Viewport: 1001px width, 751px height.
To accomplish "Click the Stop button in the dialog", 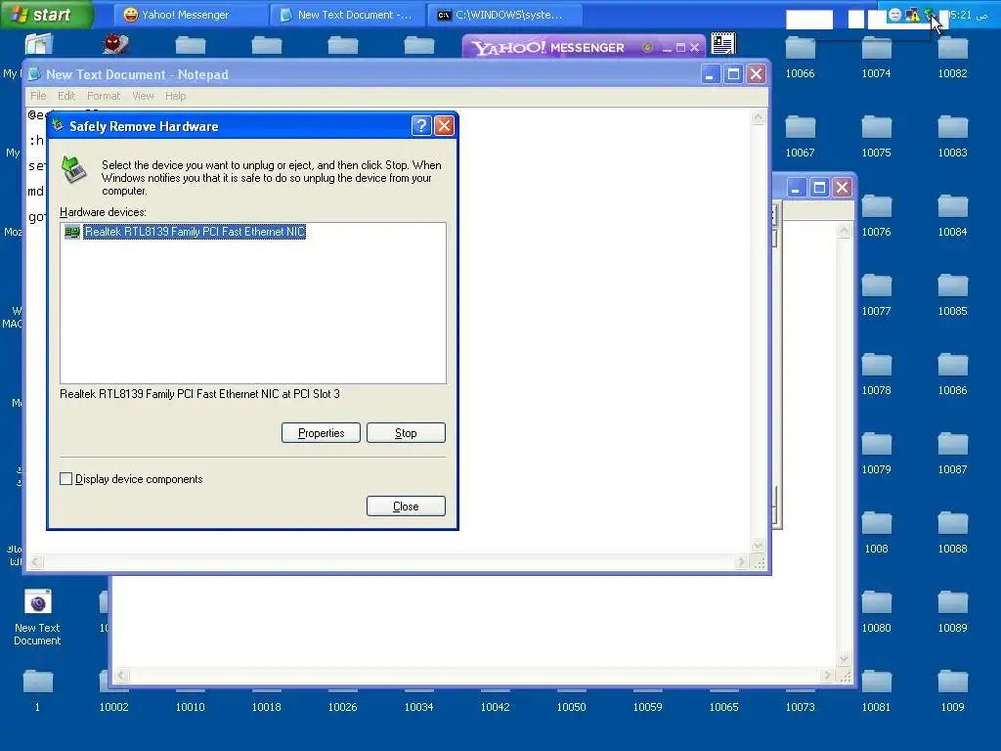I will pos(406,433).
